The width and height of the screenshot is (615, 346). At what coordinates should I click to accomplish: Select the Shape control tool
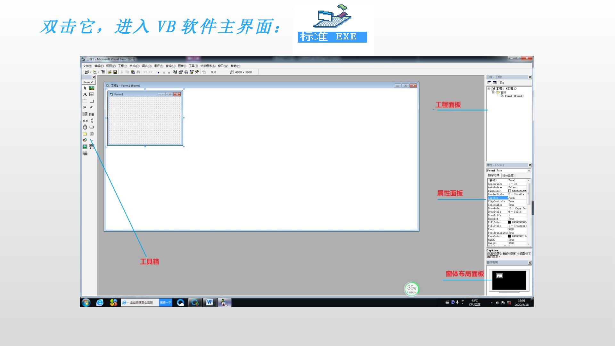[85, 140]
